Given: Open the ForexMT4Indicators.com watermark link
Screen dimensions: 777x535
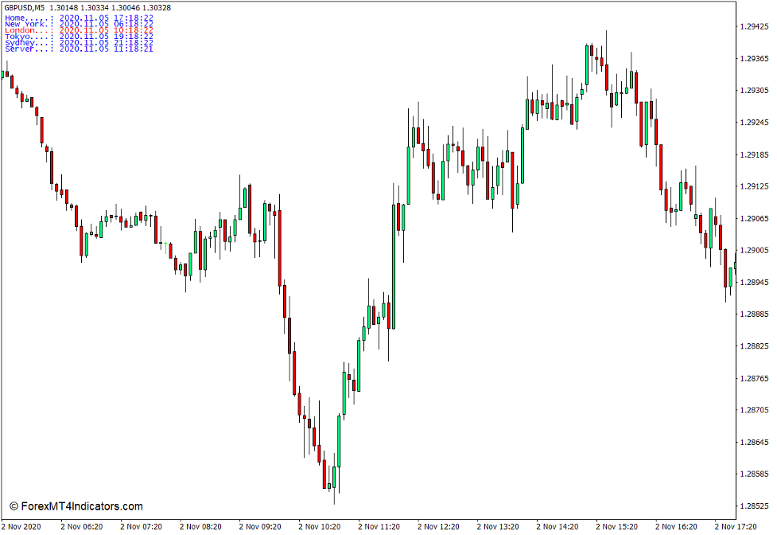Looking at the screenshot, I should pos(76,506).
